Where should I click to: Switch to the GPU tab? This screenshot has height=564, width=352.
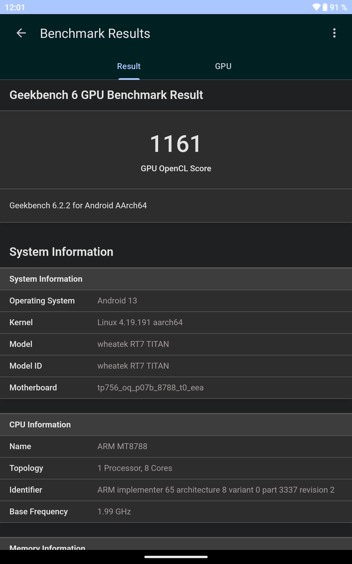pyautogui.click(x=223, y=66)
